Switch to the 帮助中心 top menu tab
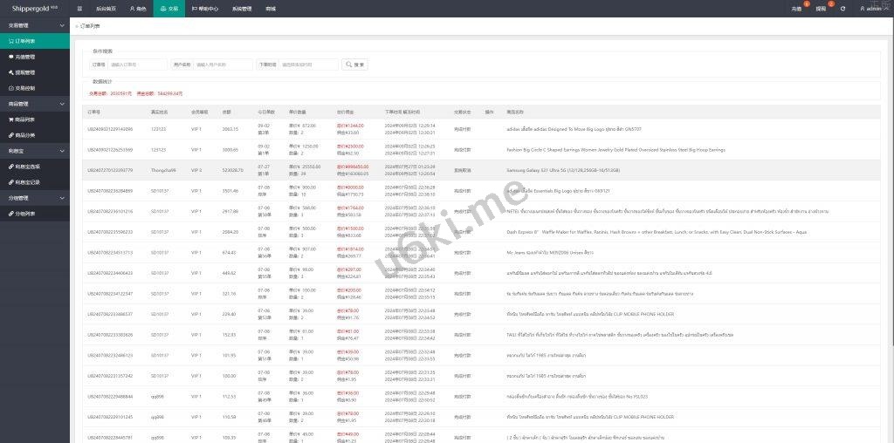Viewport: 894px width, 443px height. click(205, 9)
